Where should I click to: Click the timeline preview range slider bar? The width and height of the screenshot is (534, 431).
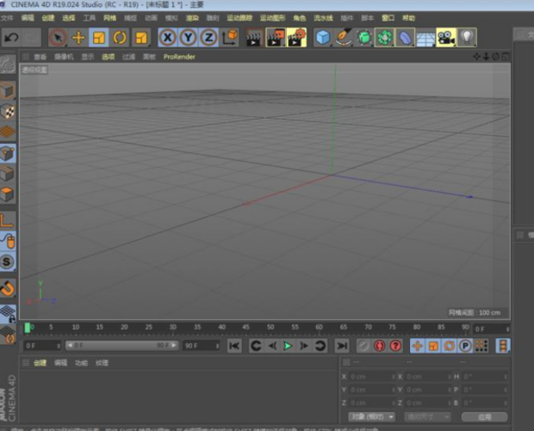pos(122,346)
